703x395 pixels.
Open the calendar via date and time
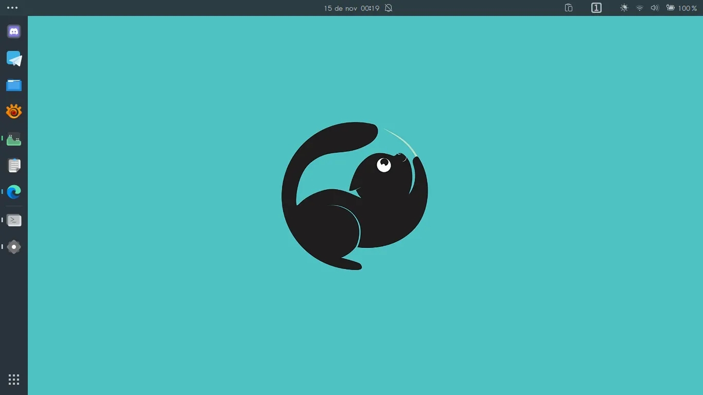click(351, 8)
